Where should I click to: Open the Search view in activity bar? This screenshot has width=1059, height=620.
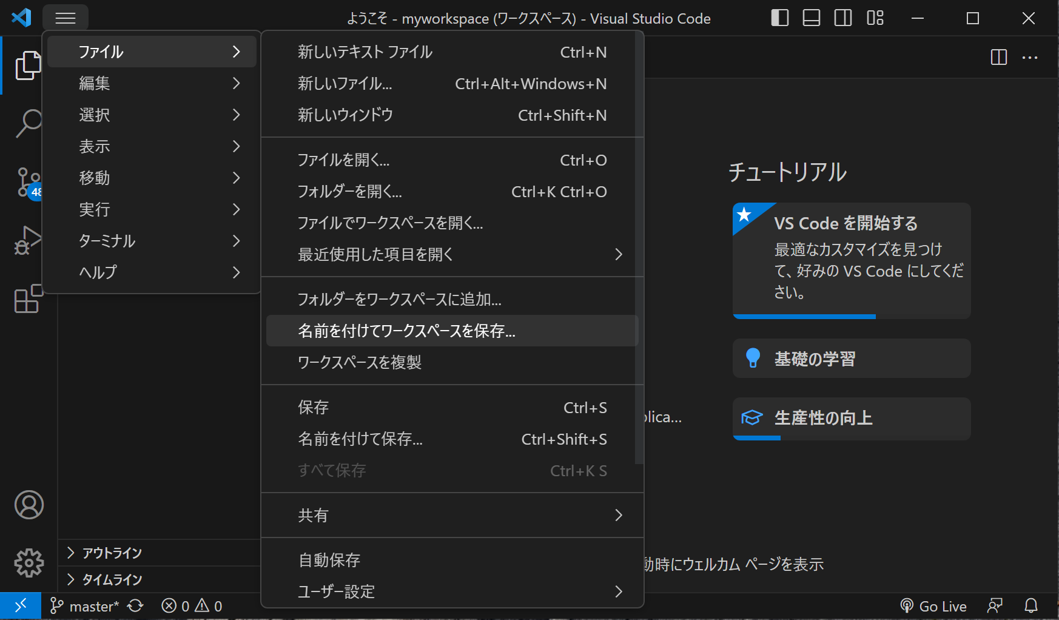(x=28, y=124)
